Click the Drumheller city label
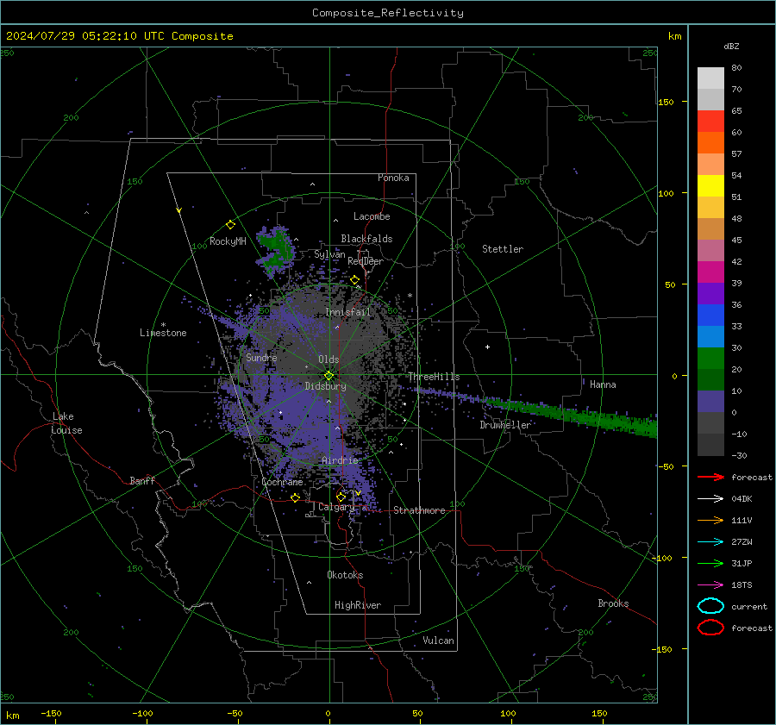The width and height of the screenshot is (776, 725). [x=505, y=425]
